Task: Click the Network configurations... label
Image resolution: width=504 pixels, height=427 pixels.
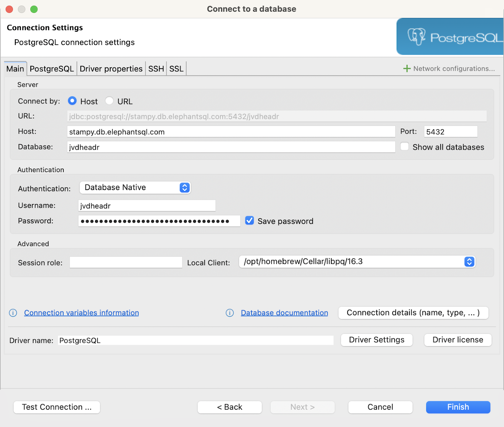Action: click(x=454, y=69)
